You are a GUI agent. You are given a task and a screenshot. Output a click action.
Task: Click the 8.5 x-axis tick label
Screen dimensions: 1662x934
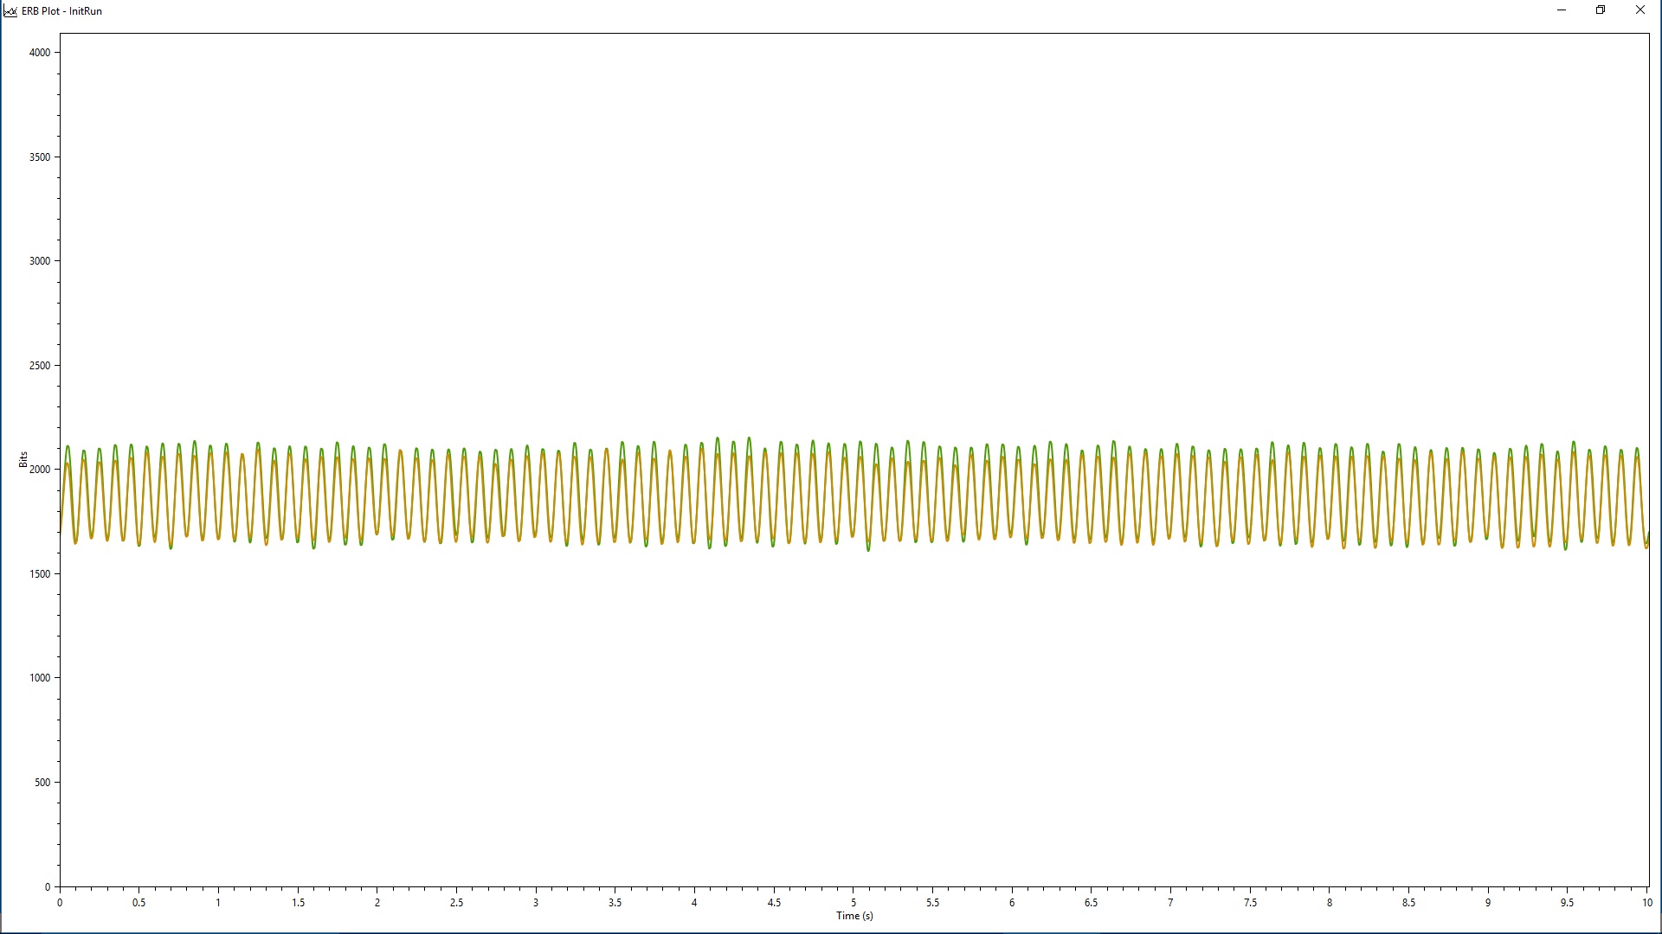pos(1409,903)
